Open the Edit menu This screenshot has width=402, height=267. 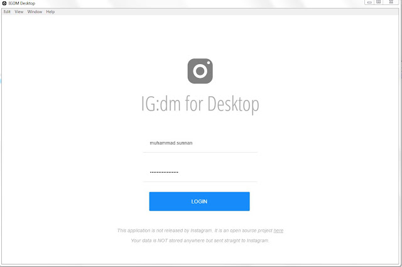pyautogui.click(x=7, y=12)
